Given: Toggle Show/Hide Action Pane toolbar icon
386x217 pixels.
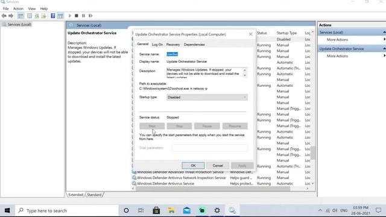Looking at the screenshot, I should pyautogui.click(x=60, y=16).
